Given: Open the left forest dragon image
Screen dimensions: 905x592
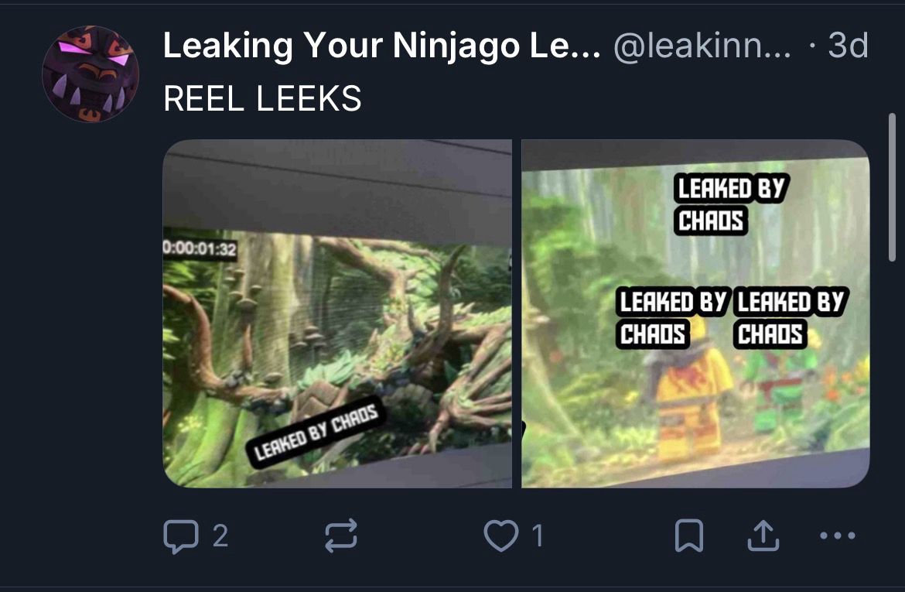Looking at the screenshot, I should click(337, 313).
